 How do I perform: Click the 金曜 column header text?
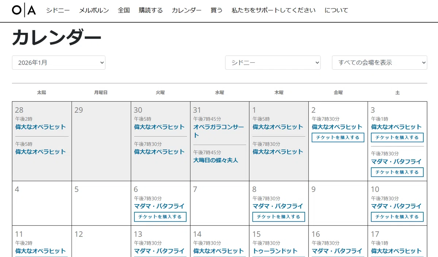coord(338,93)
